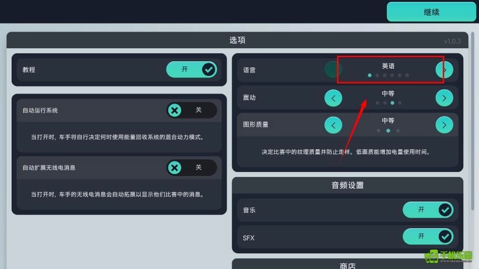This screenshot has height=269, width=479.
Task: Toggle the SFX switch off
Action: click(x=428, y=236)
